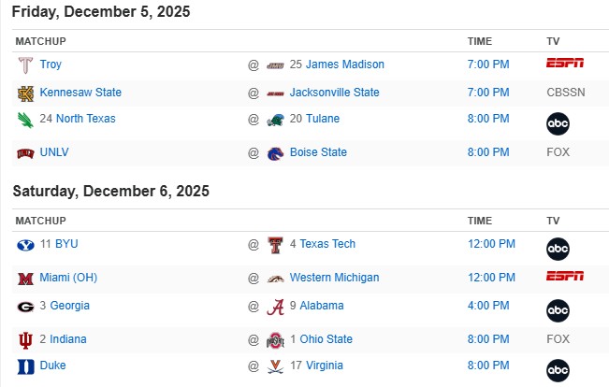609x387 pixels.
Task: Open the James Madison team page
Action: pos(344,64)
